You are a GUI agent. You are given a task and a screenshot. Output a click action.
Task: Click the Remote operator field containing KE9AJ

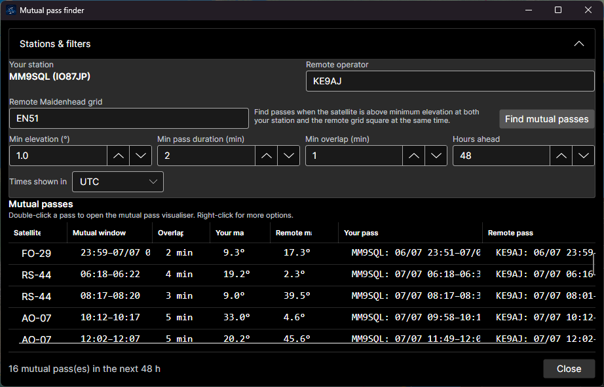pyautogui.click(x=450, y=81)
